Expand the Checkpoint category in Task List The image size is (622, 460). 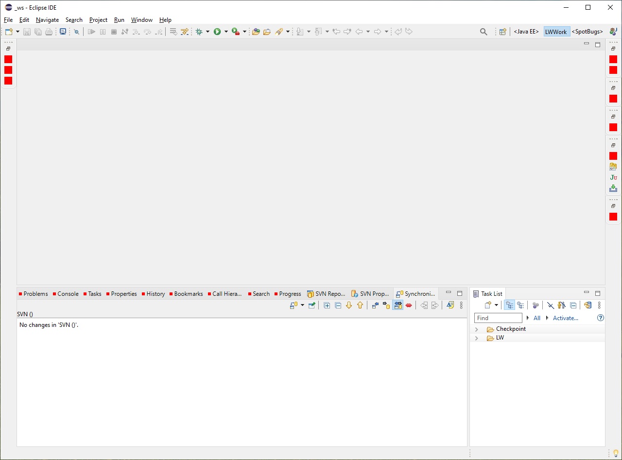coord(477,329)
